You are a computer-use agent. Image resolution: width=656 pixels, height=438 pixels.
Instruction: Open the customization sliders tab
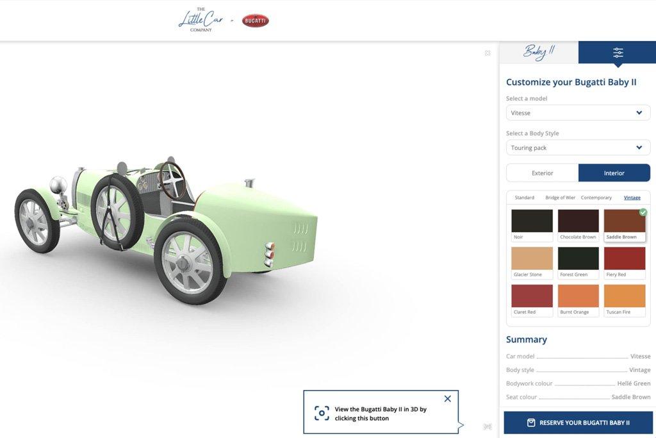point(618,53)
